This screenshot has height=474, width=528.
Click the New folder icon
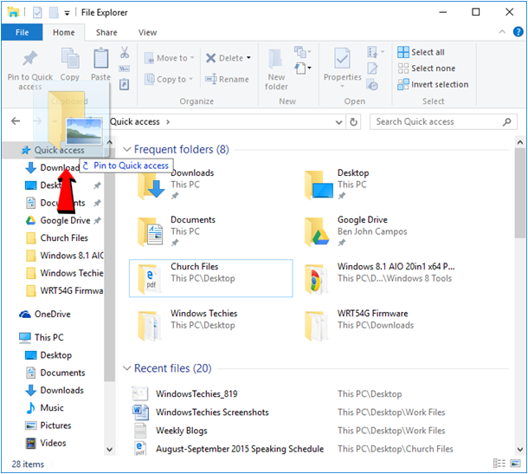coord(275,58)
